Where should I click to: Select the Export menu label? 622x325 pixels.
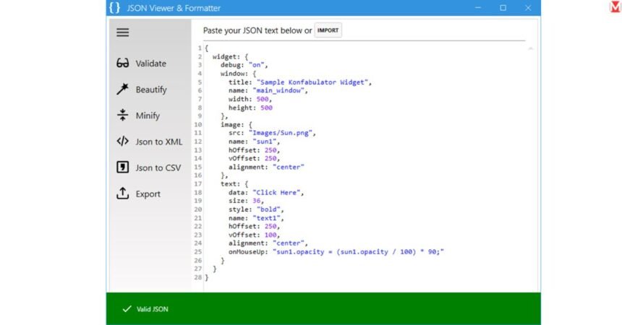[x=148, y=194]
